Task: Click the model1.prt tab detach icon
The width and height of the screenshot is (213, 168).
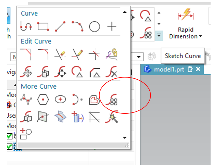Action: (x=190, y=69)
